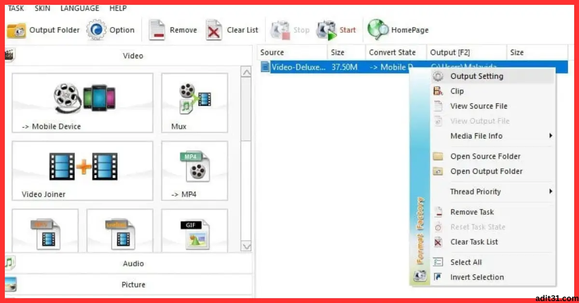The height and width of the screenshot is (303, 579).
Task: Select View Source File menu entry
Action: pos(492,106)
